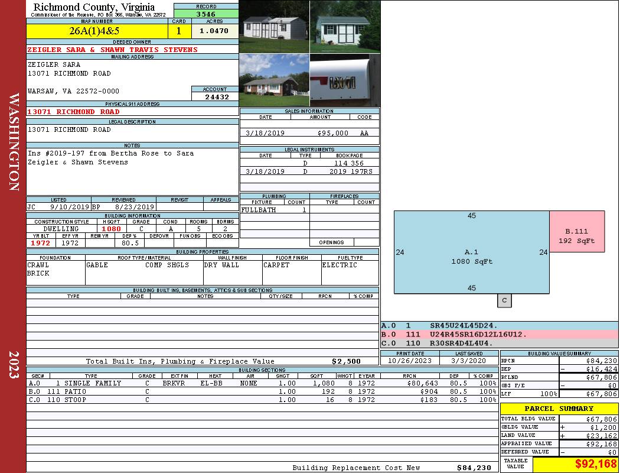The width and height of the screenshot is (620, 473).
Task: Click the yellow map number 26A(1)4&5 field
Action: tap(97, 31)
